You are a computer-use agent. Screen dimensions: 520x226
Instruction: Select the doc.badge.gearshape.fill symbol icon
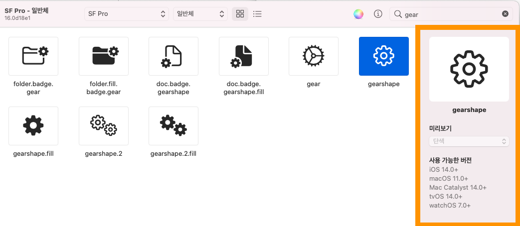(244, 56)
